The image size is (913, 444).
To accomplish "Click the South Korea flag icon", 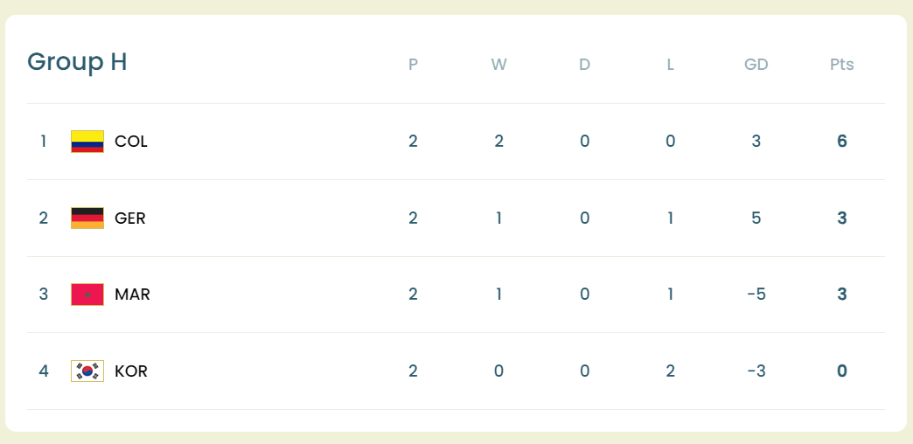I will 87,371.
